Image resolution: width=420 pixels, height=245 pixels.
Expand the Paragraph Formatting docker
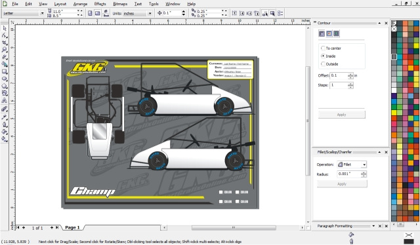(373, 226)
